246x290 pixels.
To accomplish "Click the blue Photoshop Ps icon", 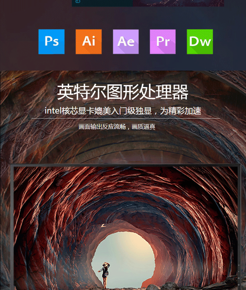I will tap(51, 42).
